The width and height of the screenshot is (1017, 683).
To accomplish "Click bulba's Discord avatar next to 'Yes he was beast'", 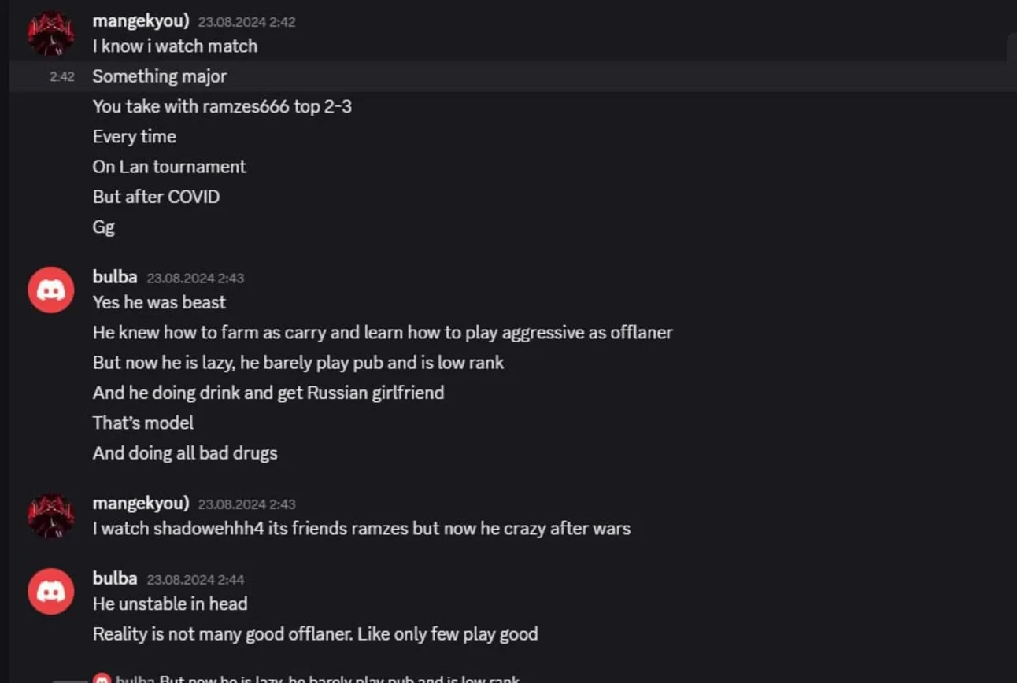I will (x=51, y=290).
